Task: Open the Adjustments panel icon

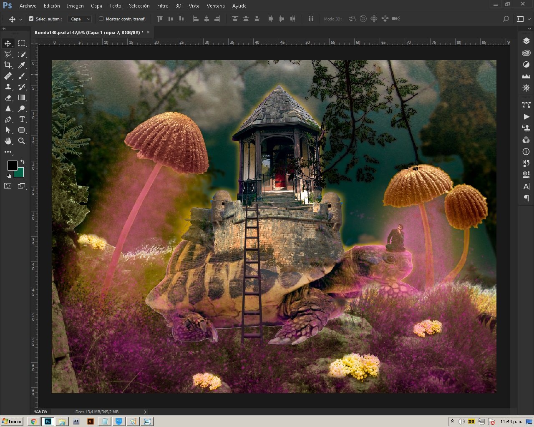Action: pos(526,65)
